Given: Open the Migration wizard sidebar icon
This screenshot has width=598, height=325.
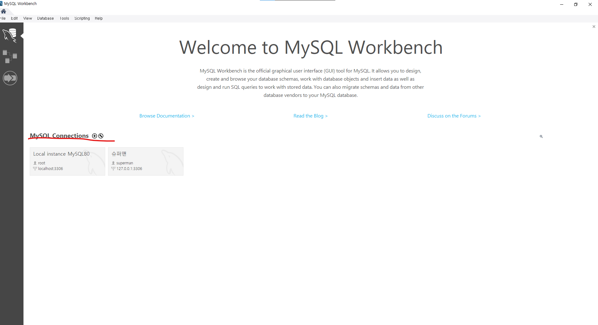Looking at the screenshot, I should [x=10, y=78].
